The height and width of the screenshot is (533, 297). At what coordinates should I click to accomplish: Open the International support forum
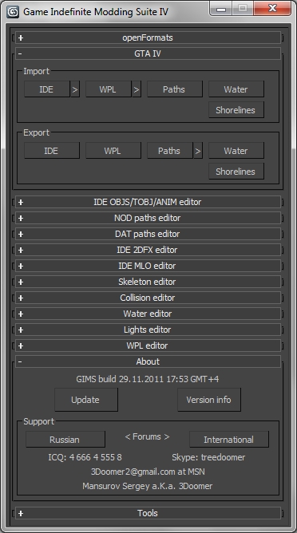[x=229, y=440]
